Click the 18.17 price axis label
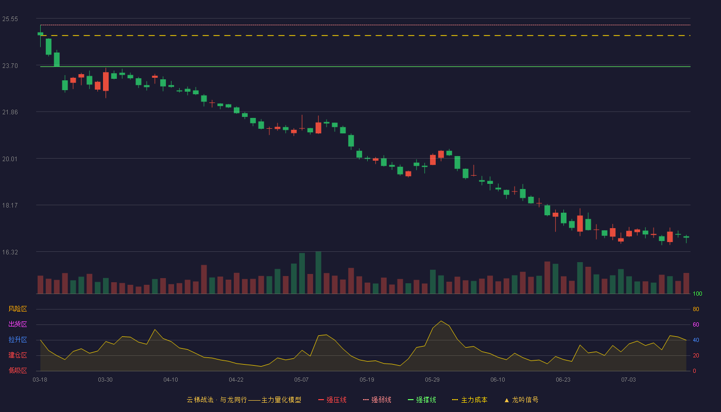The width and height of the screenshot is (721, 412). [10, 205]
